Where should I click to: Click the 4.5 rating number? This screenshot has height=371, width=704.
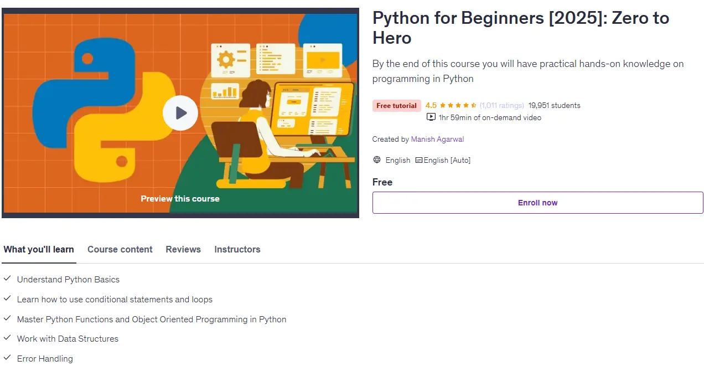431,105
